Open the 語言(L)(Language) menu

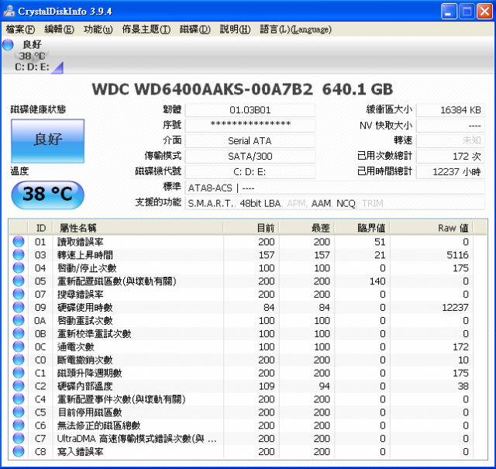coord(295,29)
